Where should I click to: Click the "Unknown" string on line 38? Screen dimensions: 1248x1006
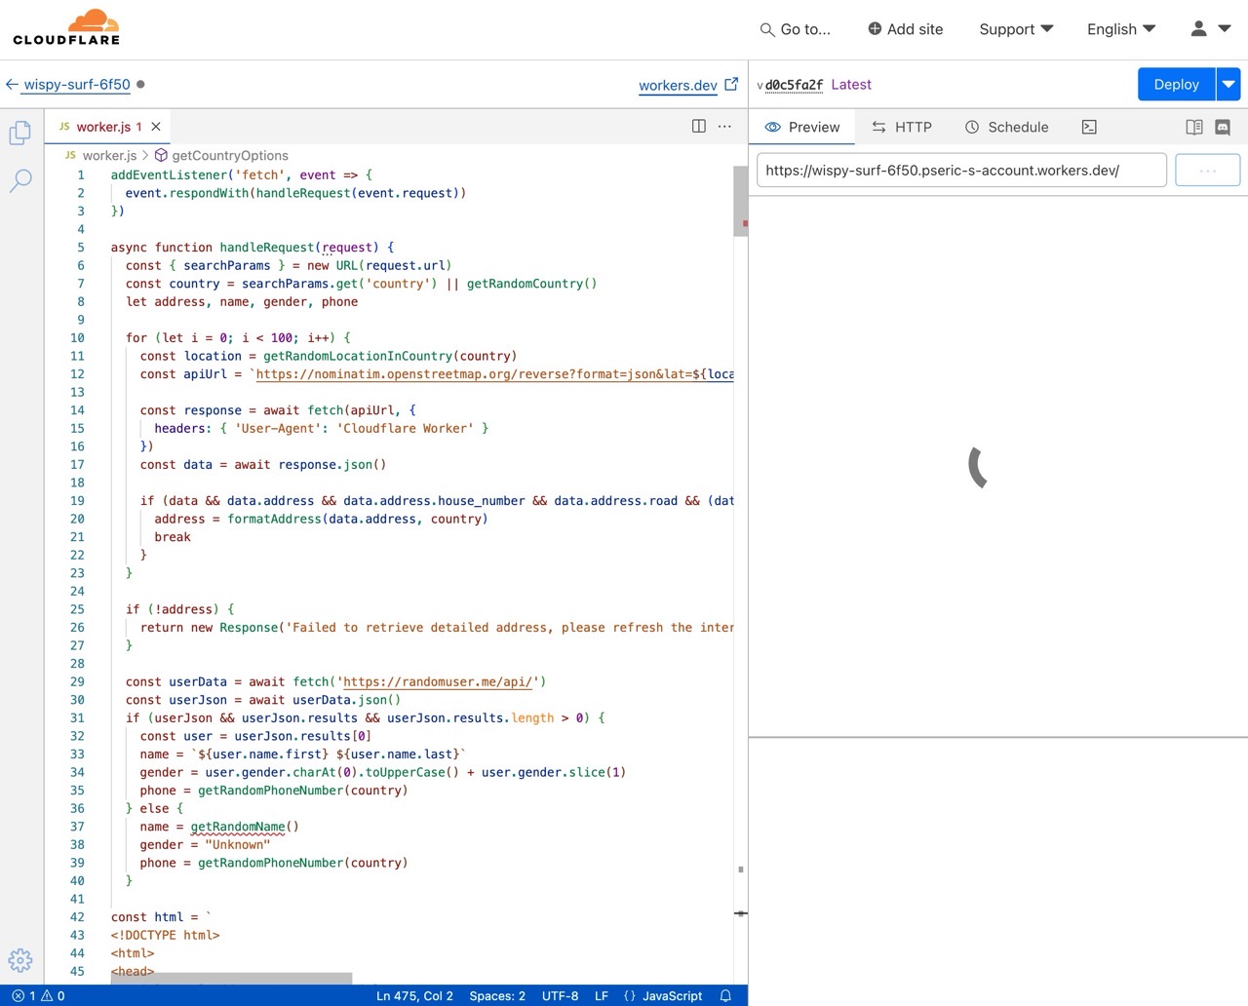coord(238,845)
